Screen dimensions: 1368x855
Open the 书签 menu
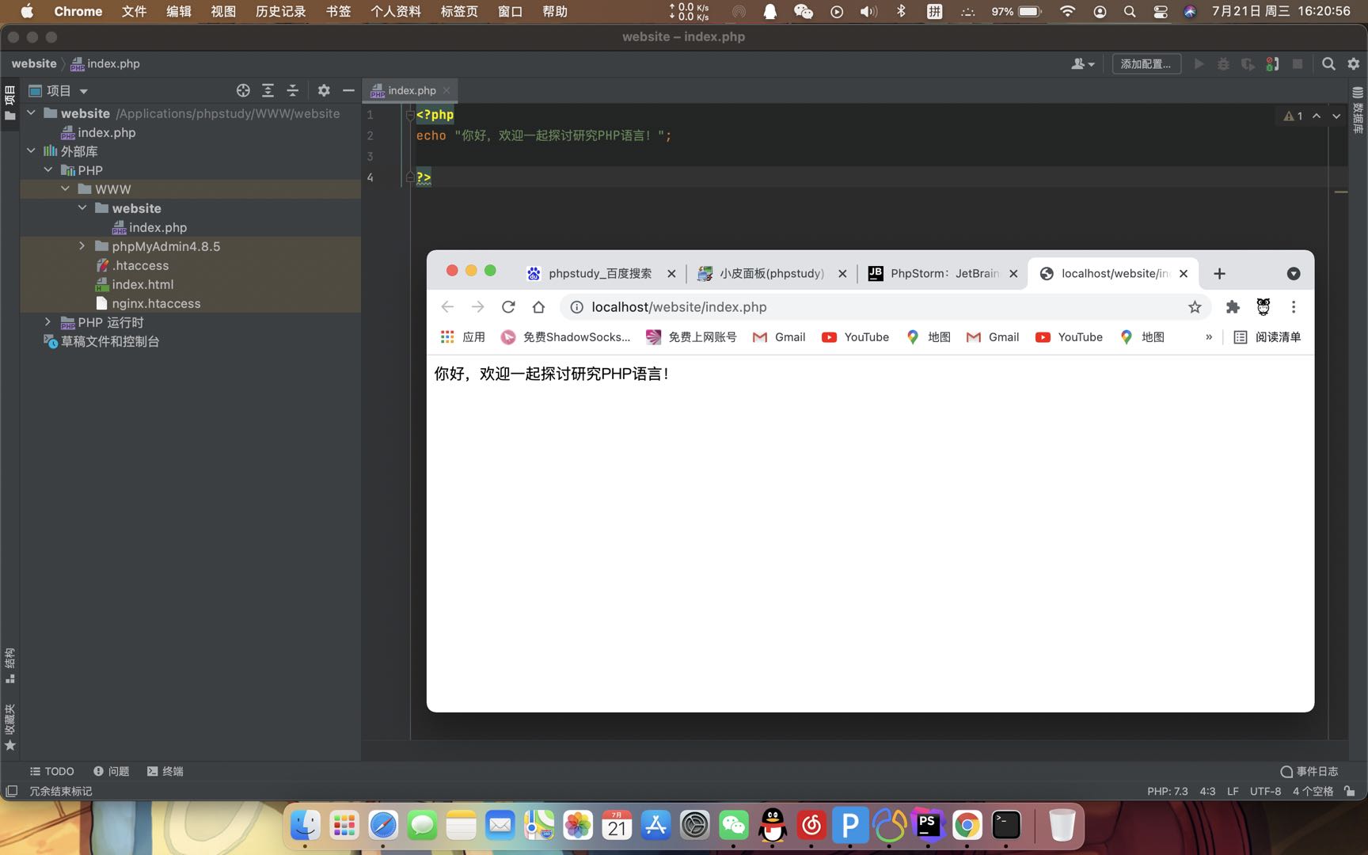click(338, 11)
